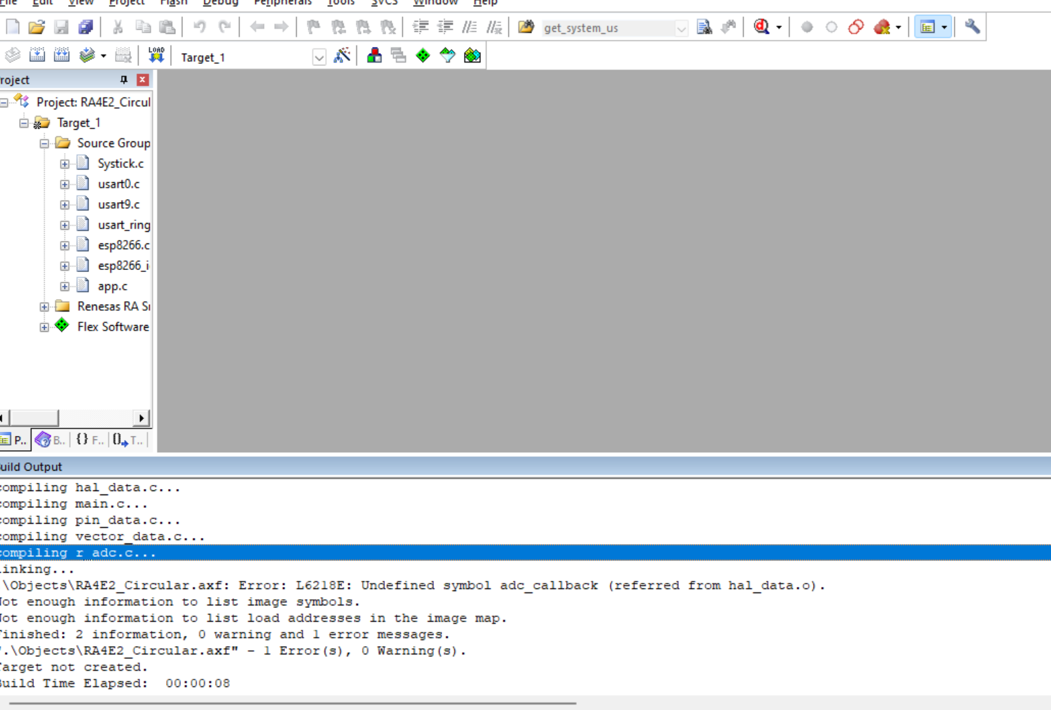Click the Build Output horizontal scrollbar

point(293,703)
